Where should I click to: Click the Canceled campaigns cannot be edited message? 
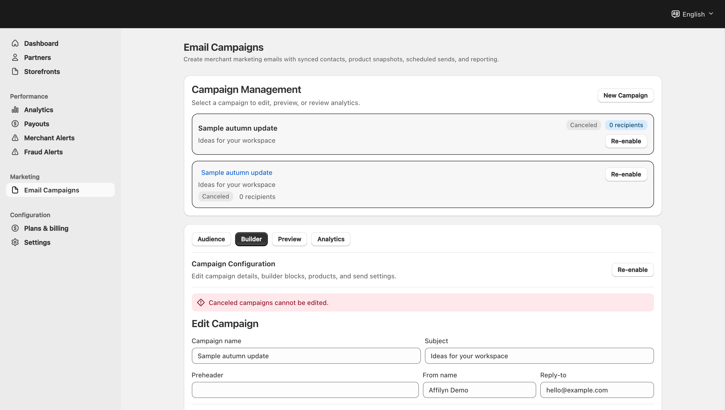pos(269,303)
